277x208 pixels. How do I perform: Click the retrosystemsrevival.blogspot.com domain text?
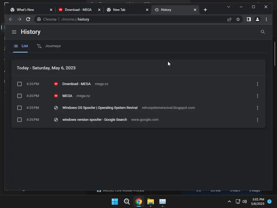pyautogui.click(x=168, y=108)
